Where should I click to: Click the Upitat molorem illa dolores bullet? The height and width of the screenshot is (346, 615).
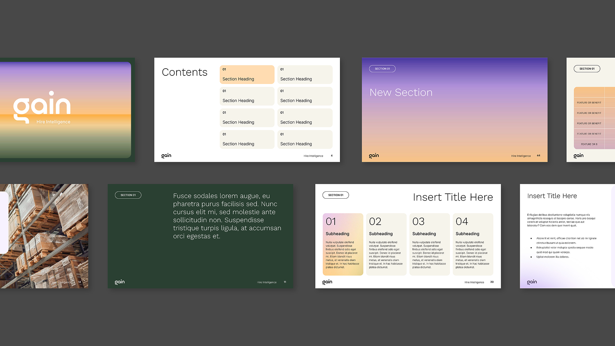[553, 257]
